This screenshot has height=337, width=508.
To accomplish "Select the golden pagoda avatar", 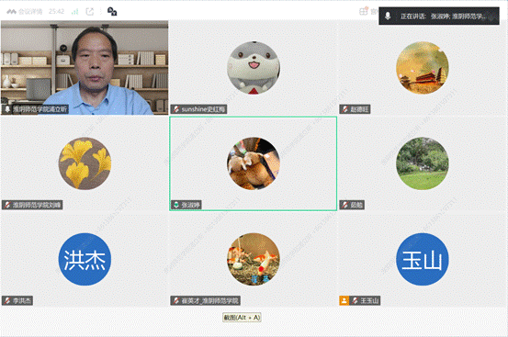I will (x=423, y=68).
